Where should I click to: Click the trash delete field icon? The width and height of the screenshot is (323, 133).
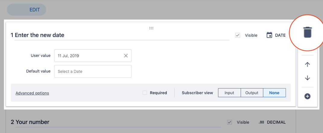tap(307, 32)
